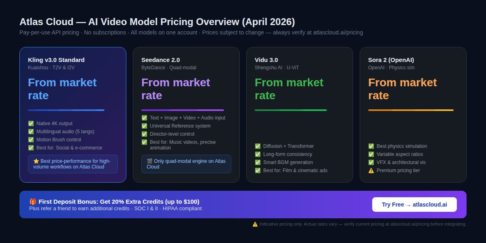This screenshot has height=243, width=486.
Task: Click the warning icon in the footer disclaimer
Action: tap(255, 224)
